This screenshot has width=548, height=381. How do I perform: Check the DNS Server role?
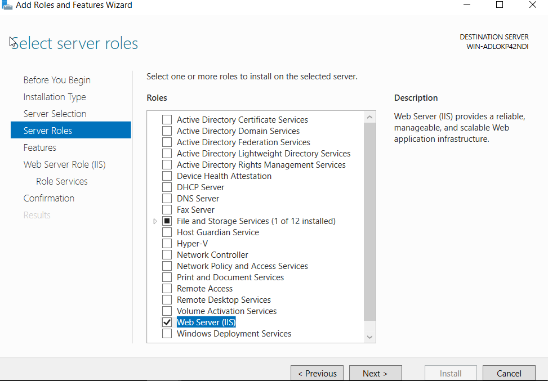(x=167, y=199)
